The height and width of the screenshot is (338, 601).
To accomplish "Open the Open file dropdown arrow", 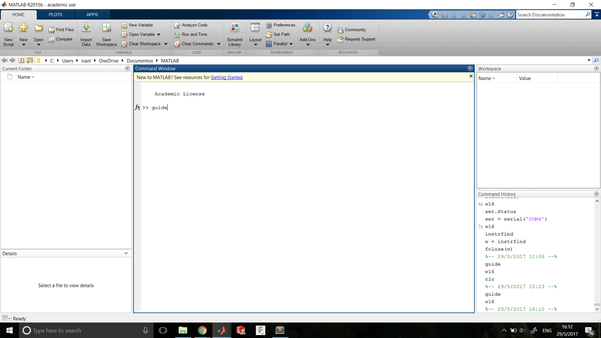I will [38, 45].
